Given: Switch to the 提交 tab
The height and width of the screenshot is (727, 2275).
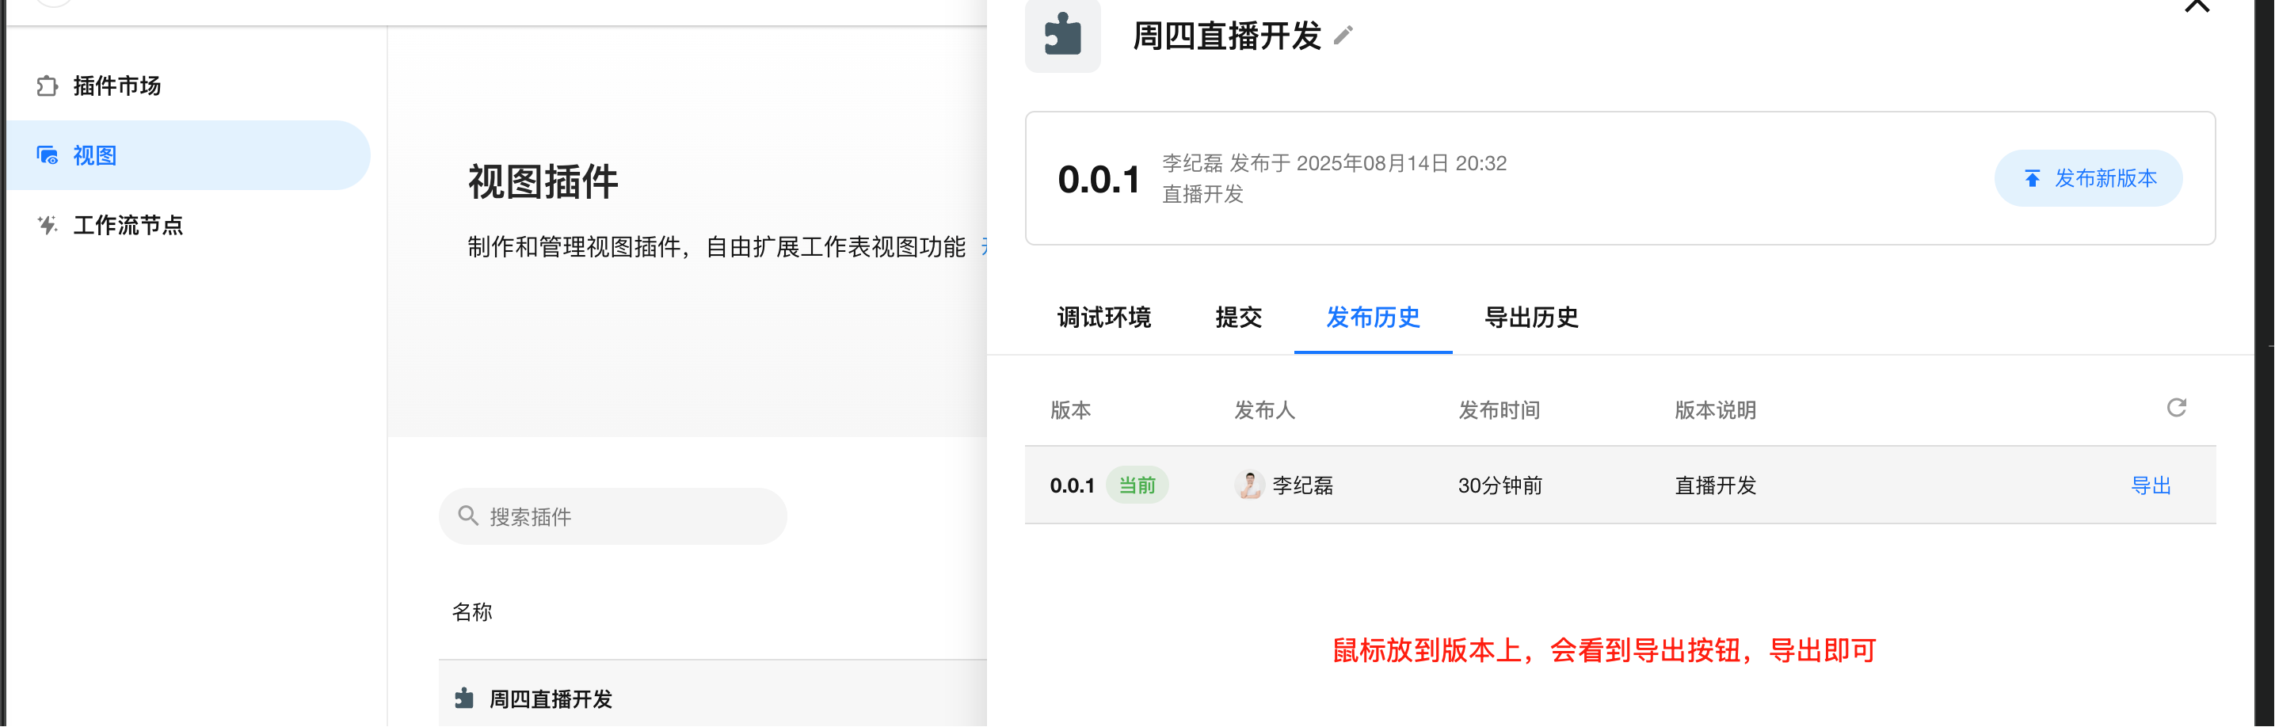Looking at the screenshot, I should pos(1238,317).
